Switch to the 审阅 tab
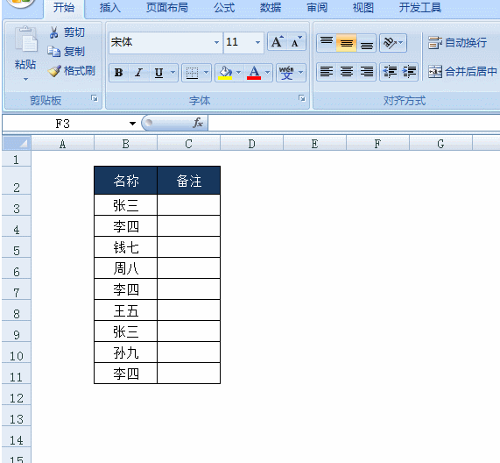This screenshot has height=463, width=500. [x=317, y=7]
